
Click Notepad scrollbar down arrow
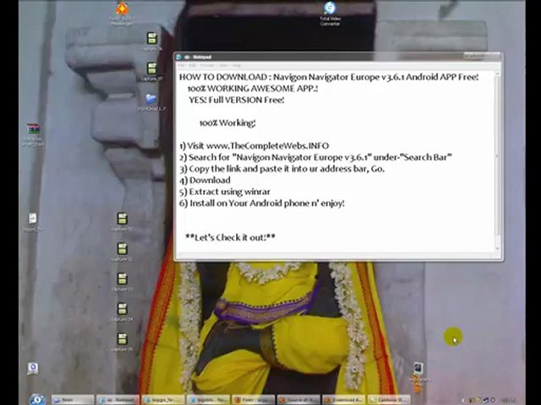click(497, 248)
